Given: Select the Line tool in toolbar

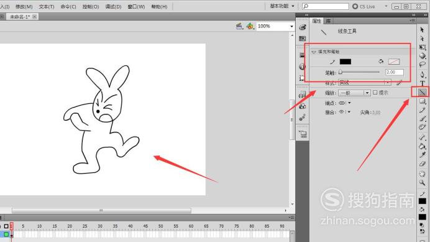Looking at the screenshot, I should click(423, 92).
